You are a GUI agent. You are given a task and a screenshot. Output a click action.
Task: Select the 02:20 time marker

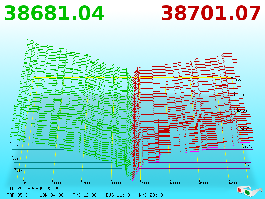coord(242,111)
